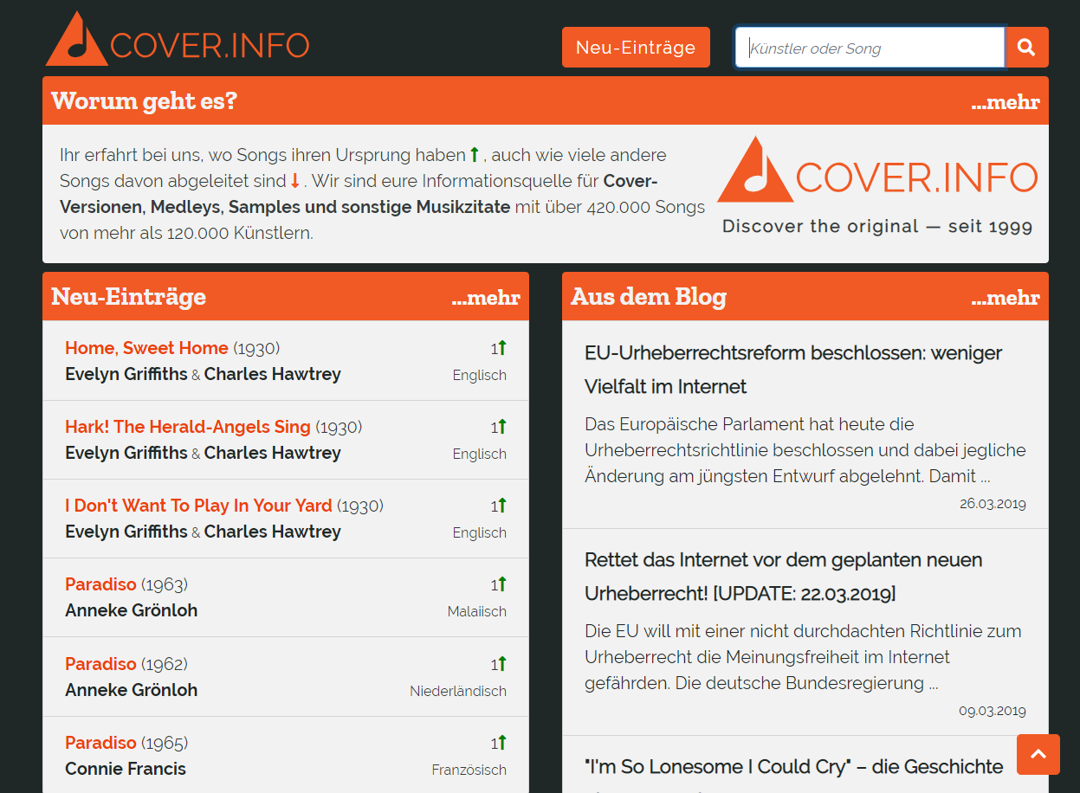Screen dimensions: 1080x793
Task: Open the song Home, Sweet Home
Action: [146, 348]
